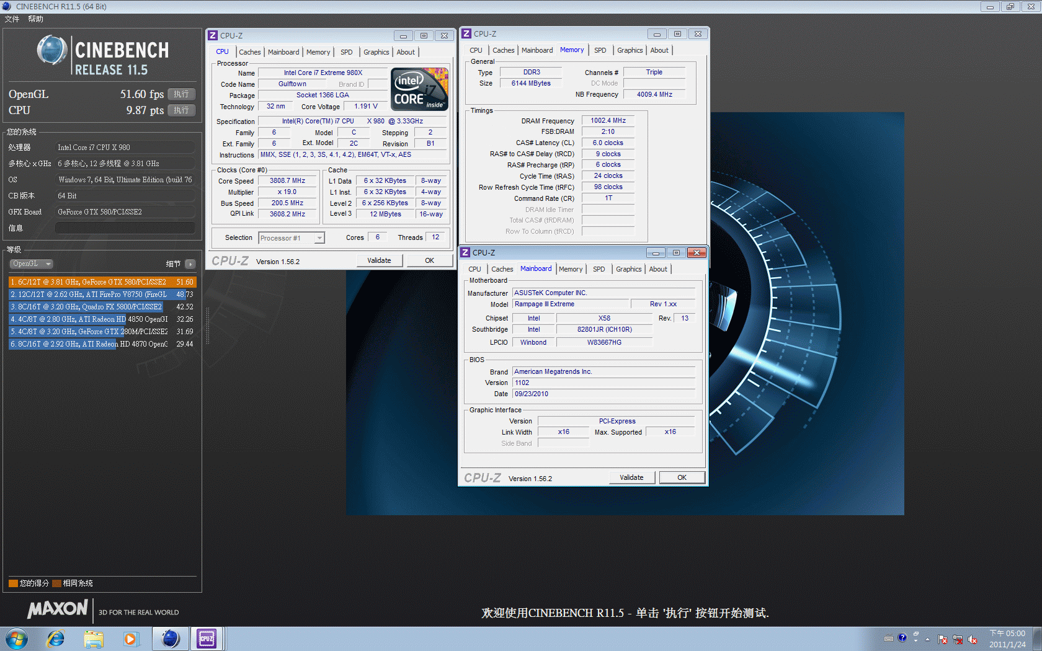Click the 信息 info input field
The height and width of the screenshot is (651, 1042).
(x=125, y=228)
